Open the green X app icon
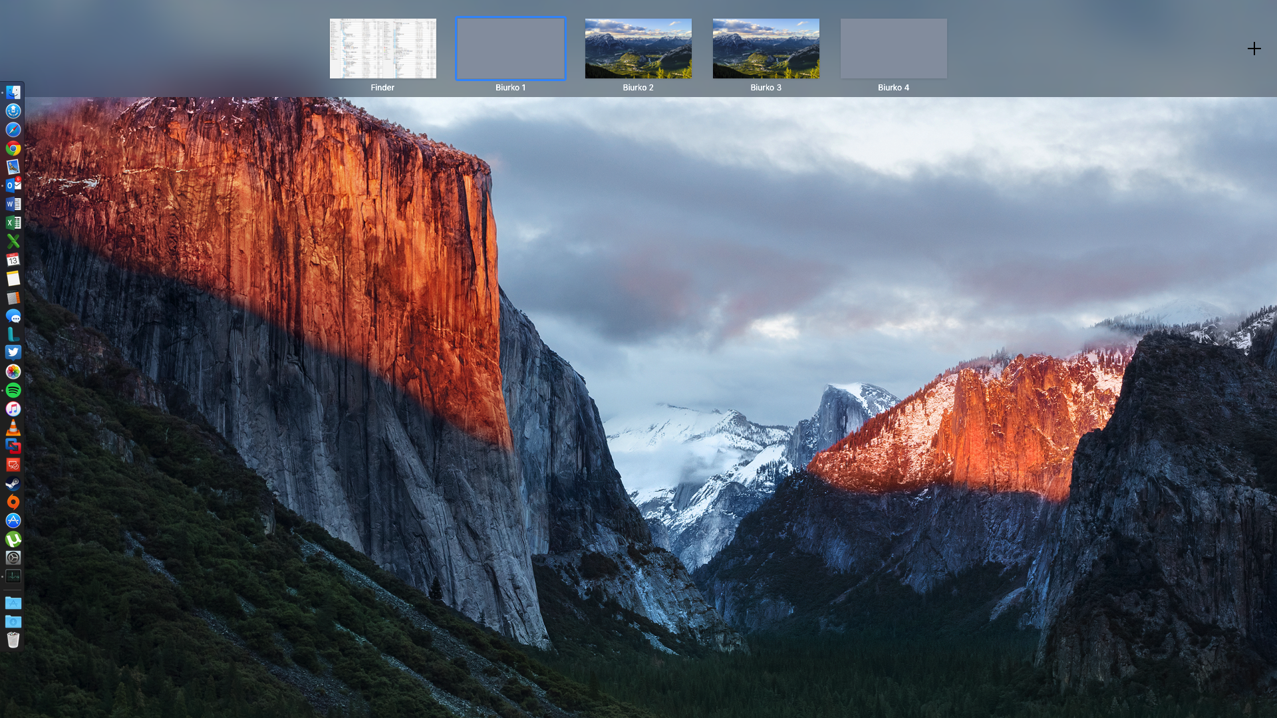 13,241
